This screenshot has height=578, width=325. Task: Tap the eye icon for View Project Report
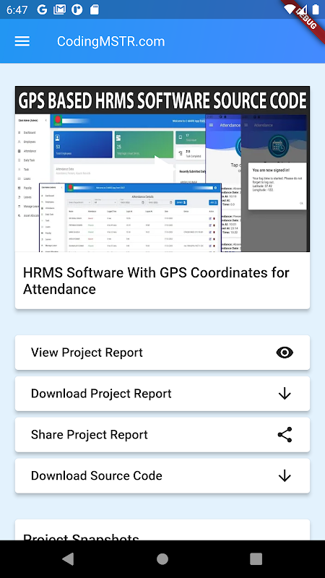tap(285, 353)
